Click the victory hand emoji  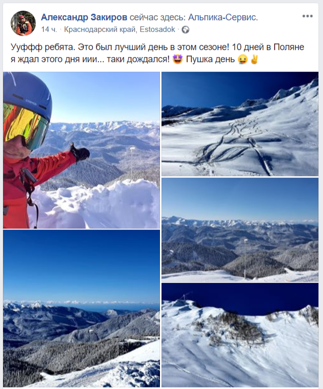254,60
